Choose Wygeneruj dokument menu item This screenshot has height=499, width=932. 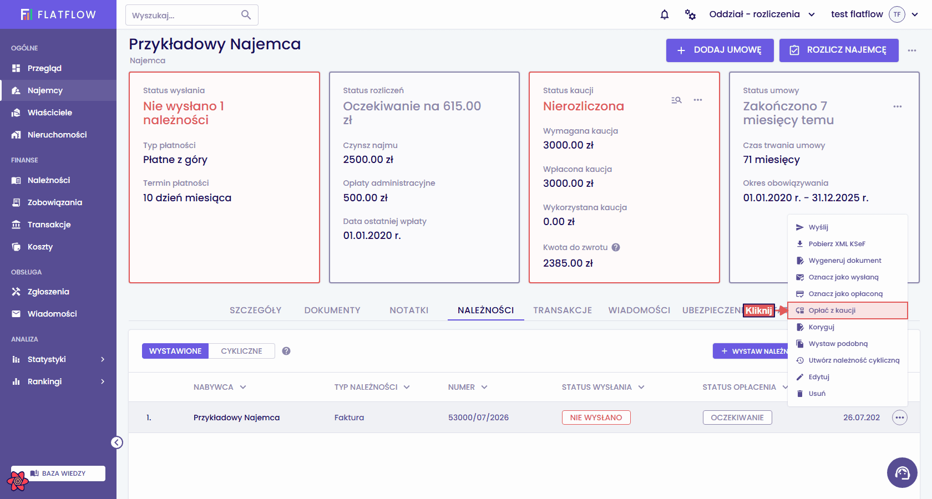pos(848,261)
